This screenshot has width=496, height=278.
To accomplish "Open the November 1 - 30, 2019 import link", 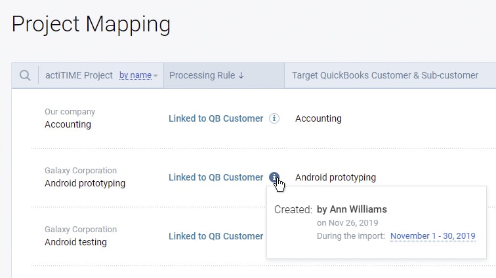I will 433,235.
